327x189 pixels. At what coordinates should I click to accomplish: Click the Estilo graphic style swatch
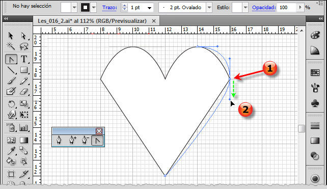click(237, 8)
